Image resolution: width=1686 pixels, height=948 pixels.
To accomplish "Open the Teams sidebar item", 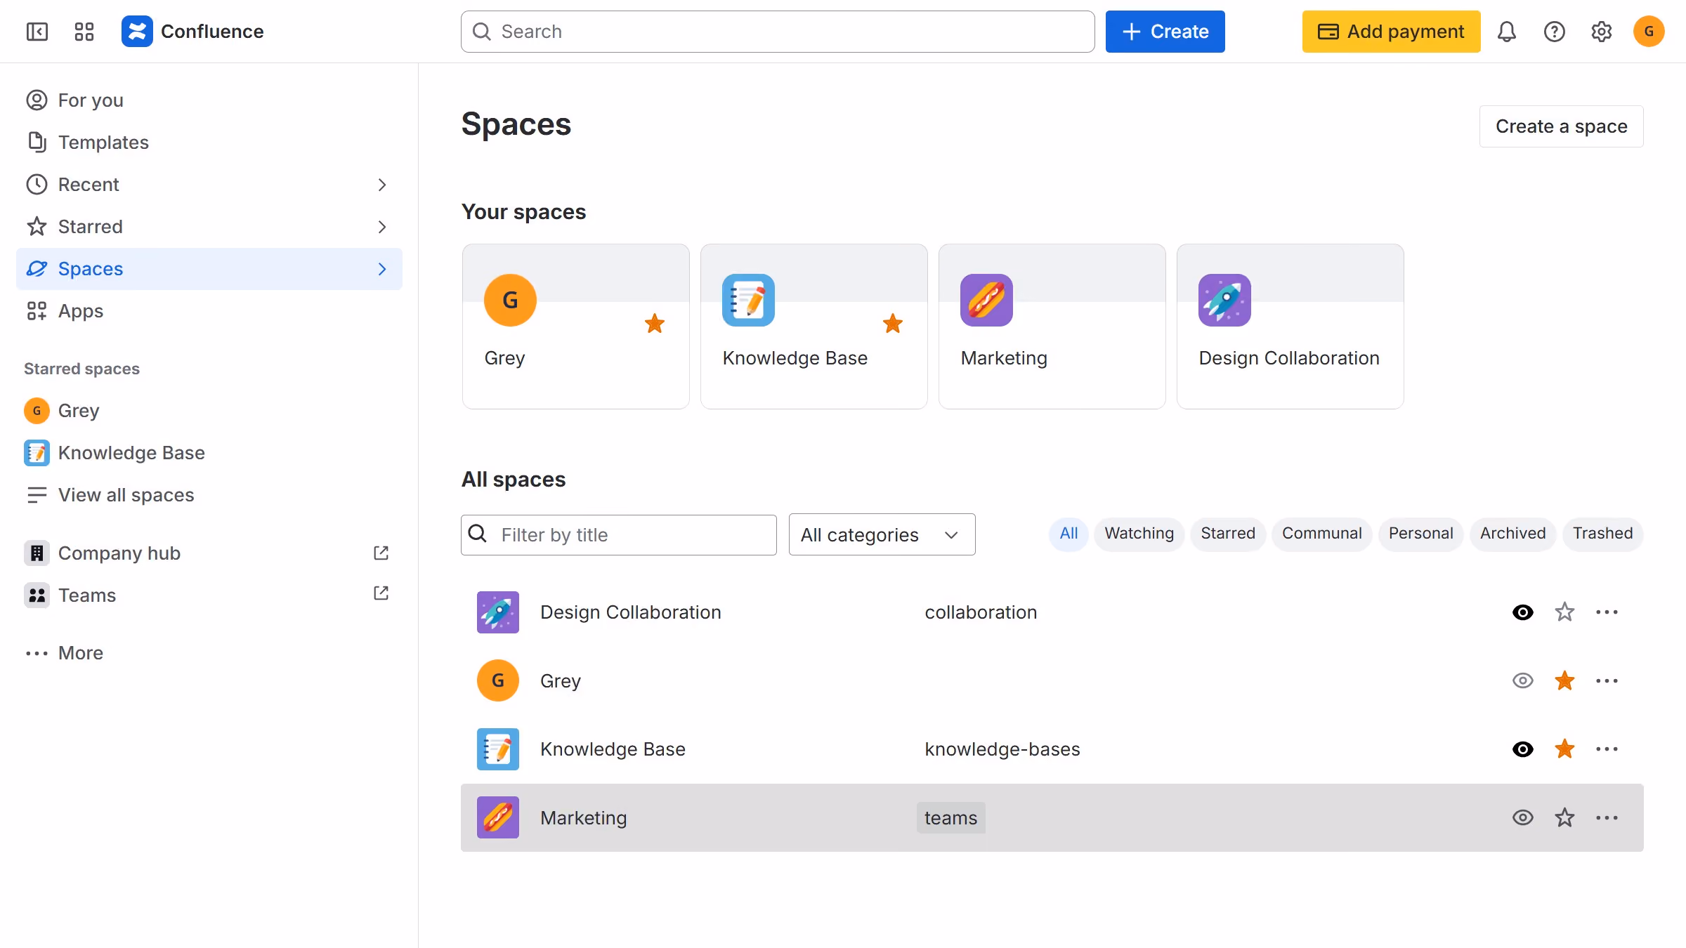I will pos(209,595).
